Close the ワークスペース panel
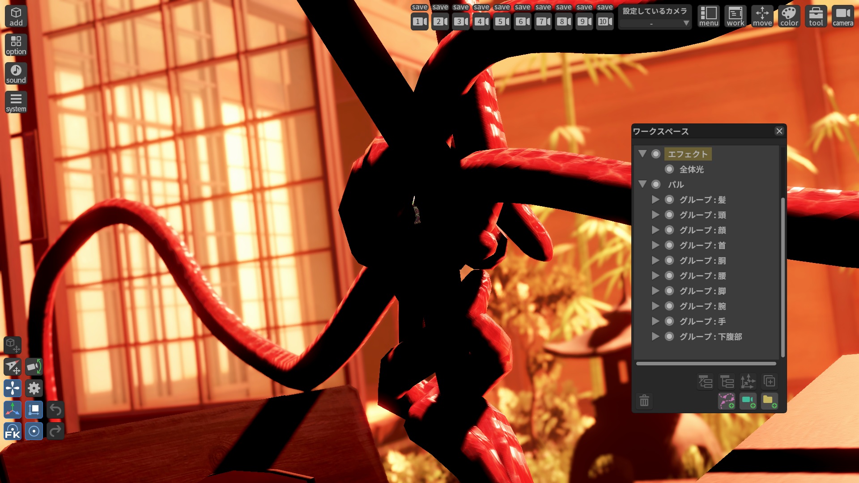Viewport: 859px width, 483px height. tap(779, 131)
